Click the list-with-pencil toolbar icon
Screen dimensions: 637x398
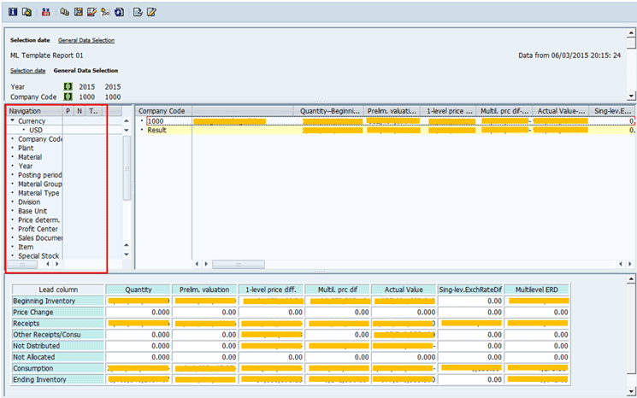tap(91, 12)
